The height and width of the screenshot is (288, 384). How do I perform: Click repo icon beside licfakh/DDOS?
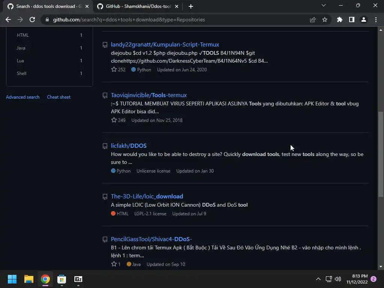click(105, 146)
